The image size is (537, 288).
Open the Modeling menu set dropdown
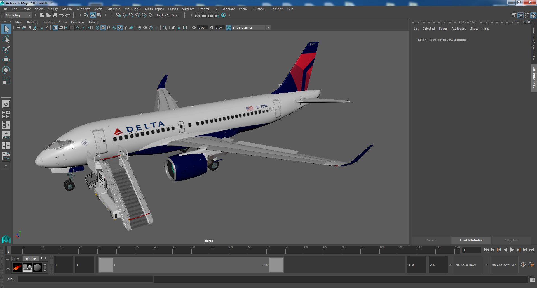[18, 15]
